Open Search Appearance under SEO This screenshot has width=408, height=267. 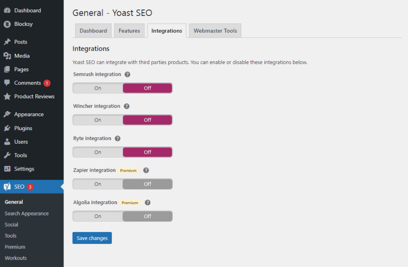pyautogui.click(x=27, y=214)
